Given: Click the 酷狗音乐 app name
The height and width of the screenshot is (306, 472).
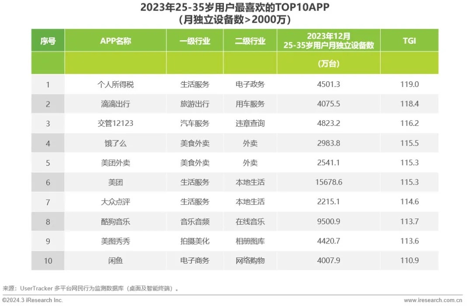Looking at the screenshot, I should point(115,222).
